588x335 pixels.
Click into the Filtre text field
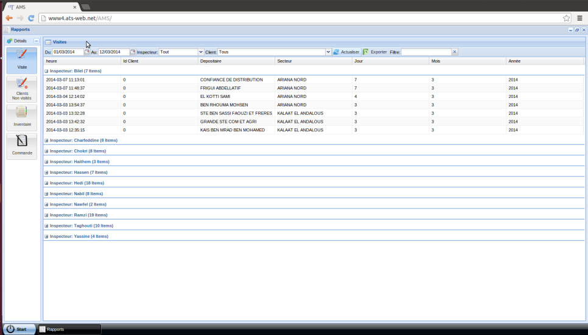tap(425, 52)
